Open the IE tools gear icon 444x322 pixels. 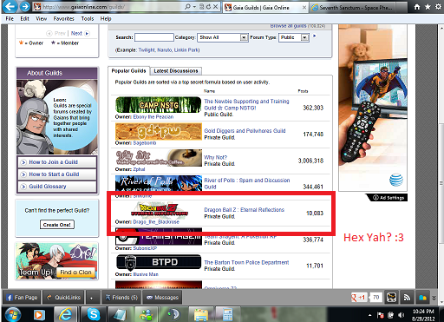point(438,7)
